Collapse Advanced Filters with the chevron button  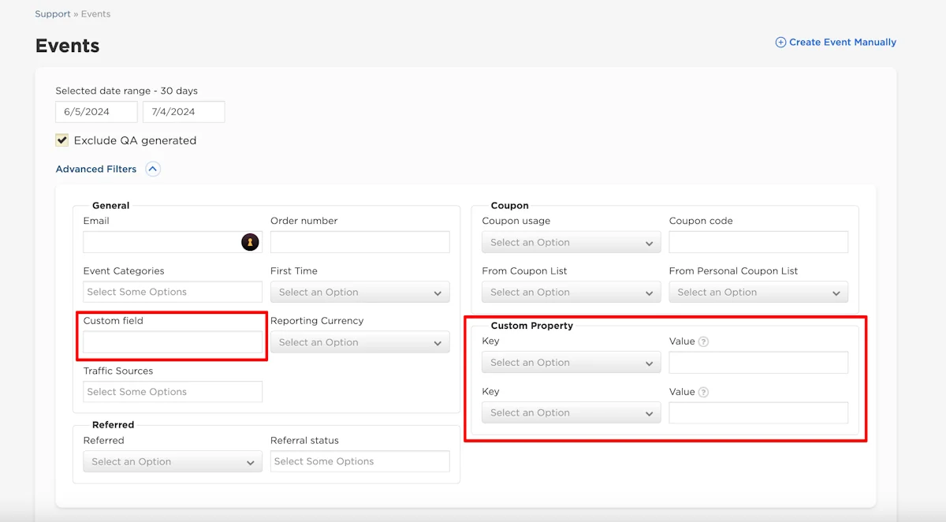[153, 169]
